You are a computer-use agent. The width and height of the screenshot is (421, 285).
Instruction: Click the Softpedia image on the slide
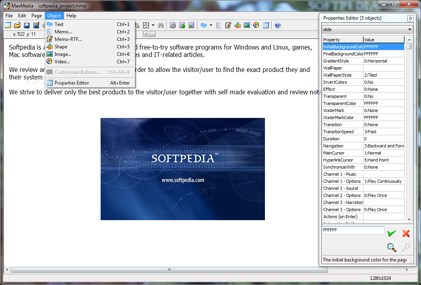[x=182, y=169]
